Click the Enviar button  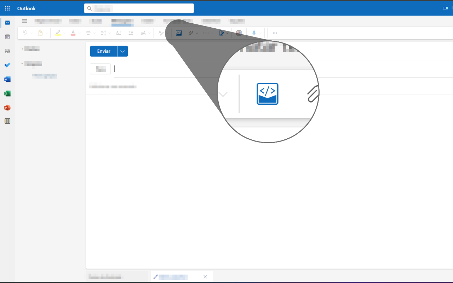pos(104,51)
